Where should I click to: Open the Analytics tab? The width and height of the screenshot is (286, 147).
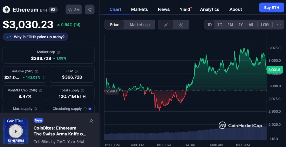(210, 9)
